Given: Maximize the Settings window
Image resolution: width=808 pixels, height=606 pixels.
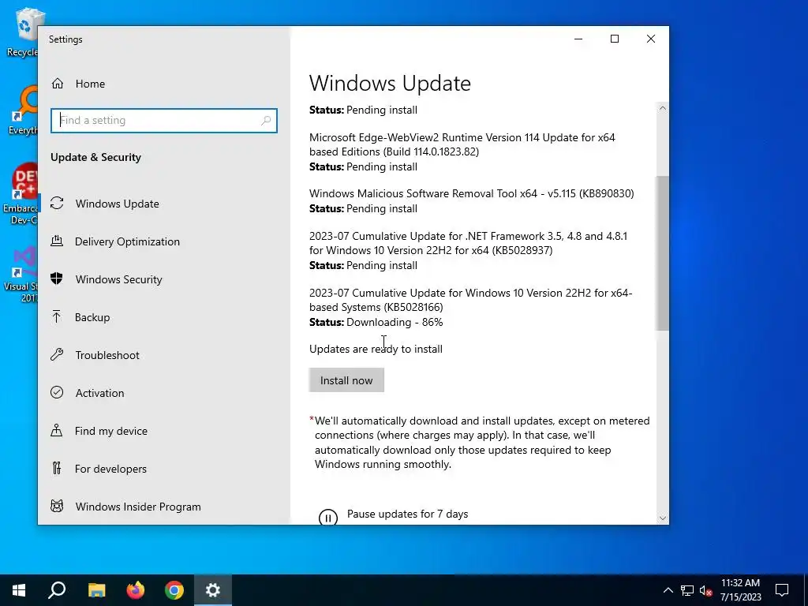Looking at the screenshot, I should coord(614,39).
